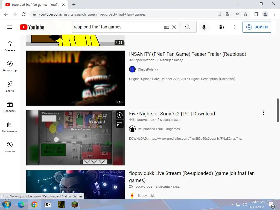Add Sonic's 2 video to Watch later
The width and height of the screenshot is (280, 210).
point(120,115)
